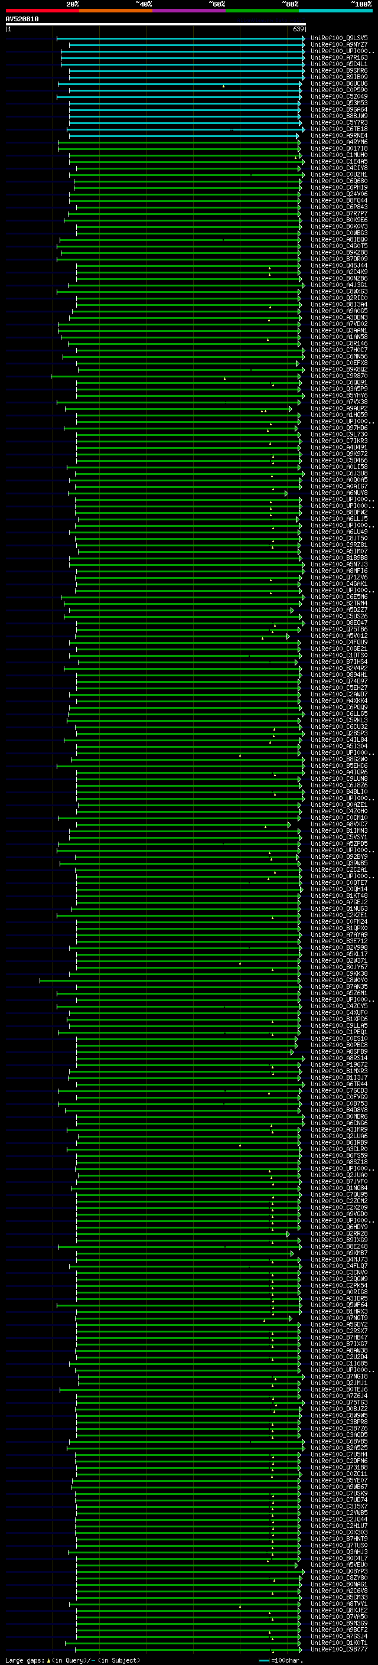
Task: Select the UniRef100_C4CIY8 label
Action: coord(339,168)
